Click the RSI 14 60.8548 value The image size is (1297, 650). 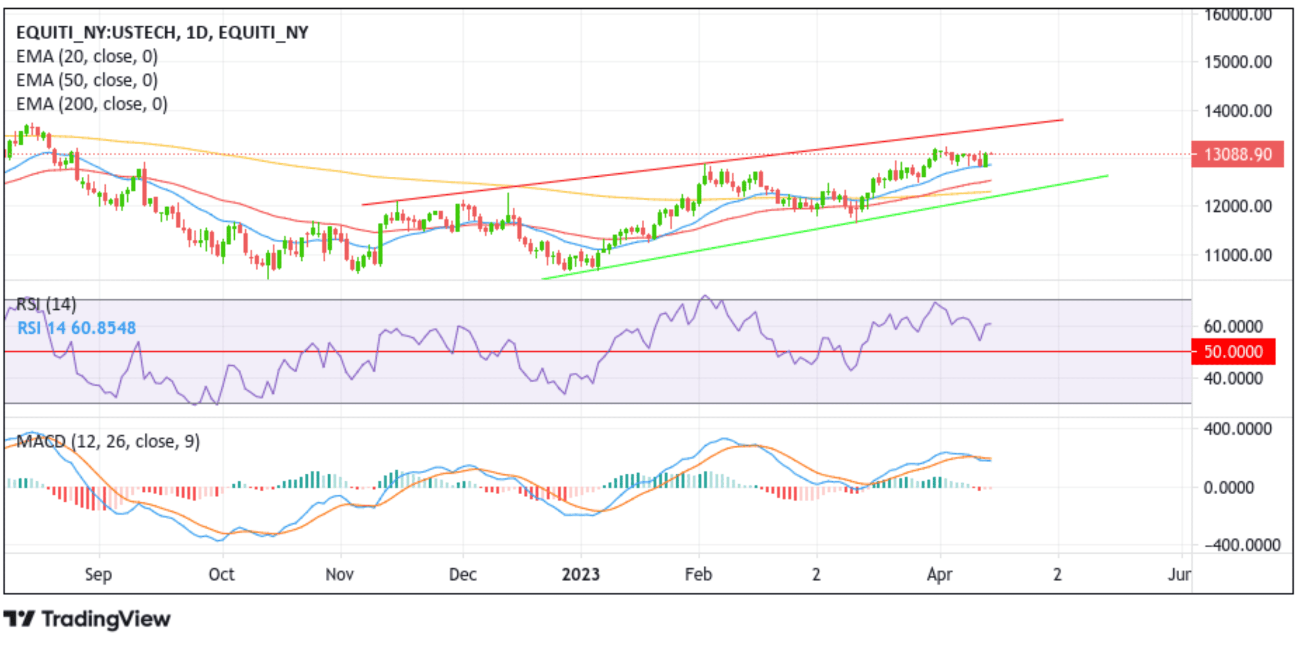pyautogui.click(x=76, y=328)
